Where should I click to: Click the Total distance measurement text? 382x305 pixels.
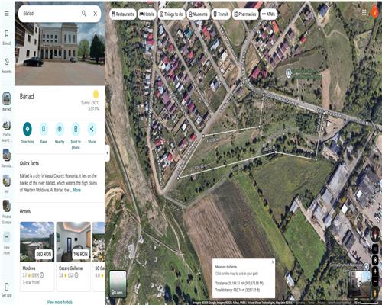point(238,290)
